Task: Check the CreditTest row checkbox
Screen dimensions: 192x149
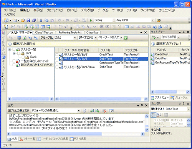Action: click(x=57, y=55)
